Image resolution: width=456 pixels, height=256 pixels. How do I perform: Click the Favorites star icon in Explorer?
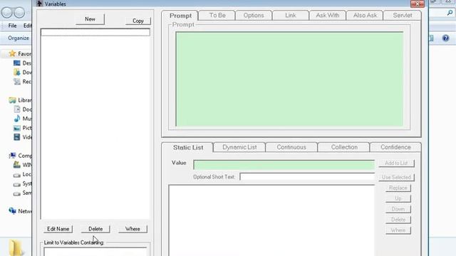pyautogui.click(x=12, y=53)
